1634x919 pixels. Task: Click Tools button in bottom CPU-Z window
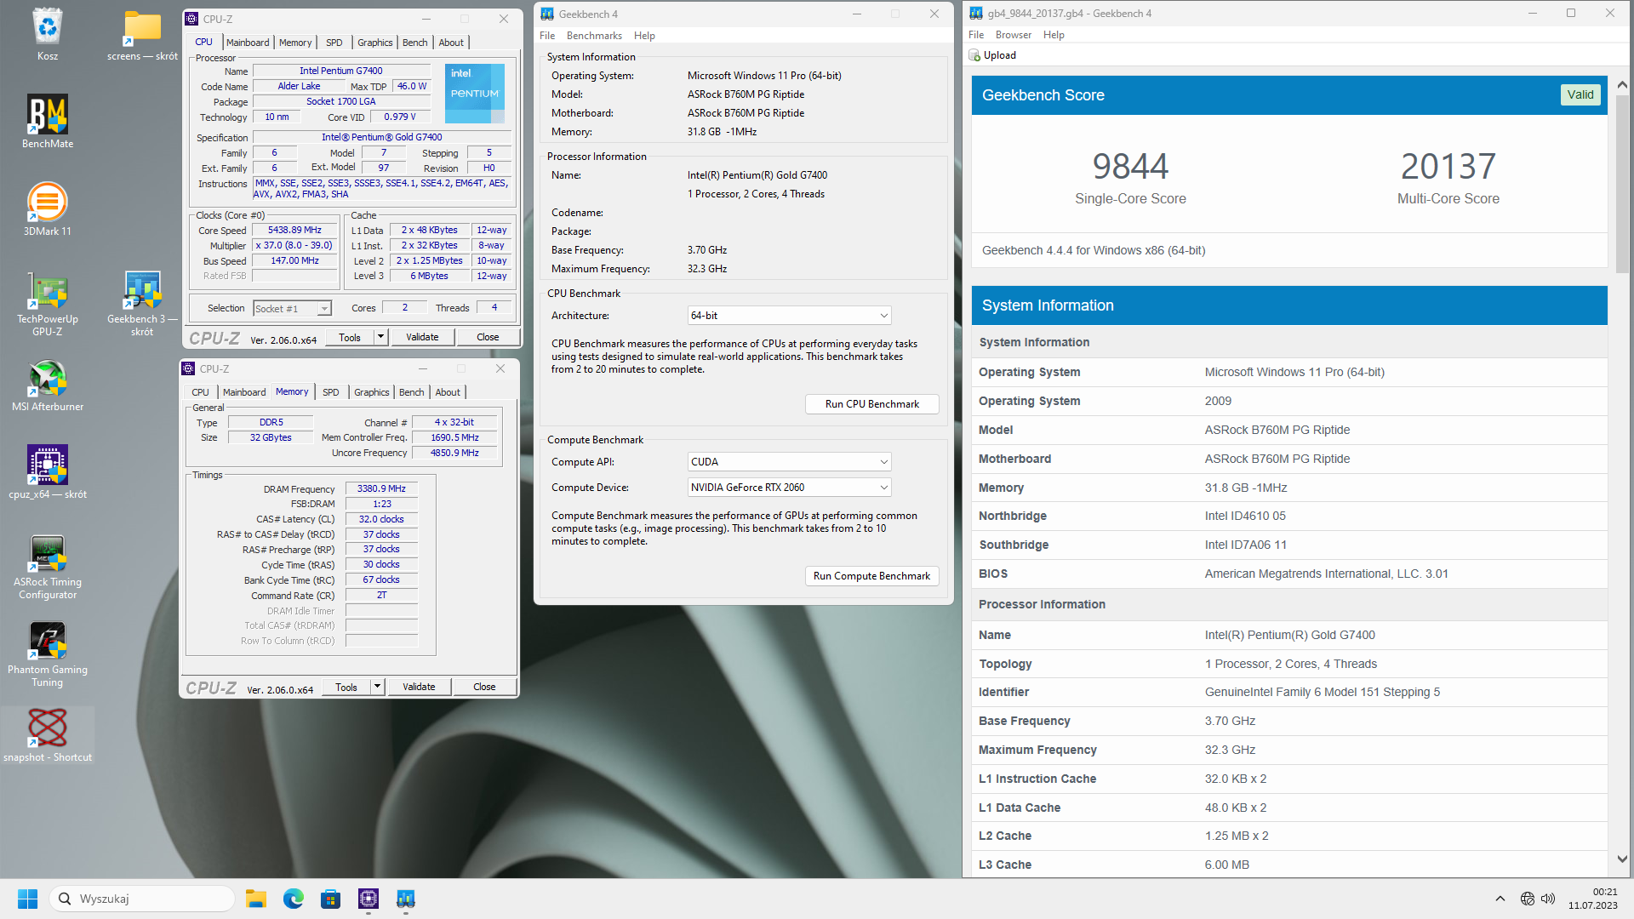(346, 687)
